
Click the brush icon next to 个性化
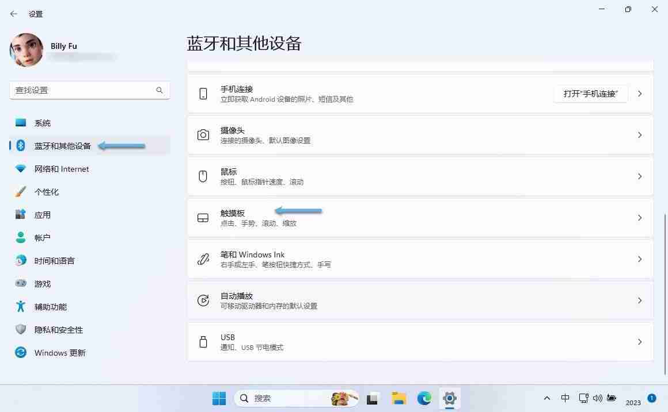(21, 191)
